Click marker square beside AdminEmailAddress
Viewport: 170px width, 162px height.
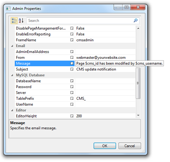click(72, 52)
